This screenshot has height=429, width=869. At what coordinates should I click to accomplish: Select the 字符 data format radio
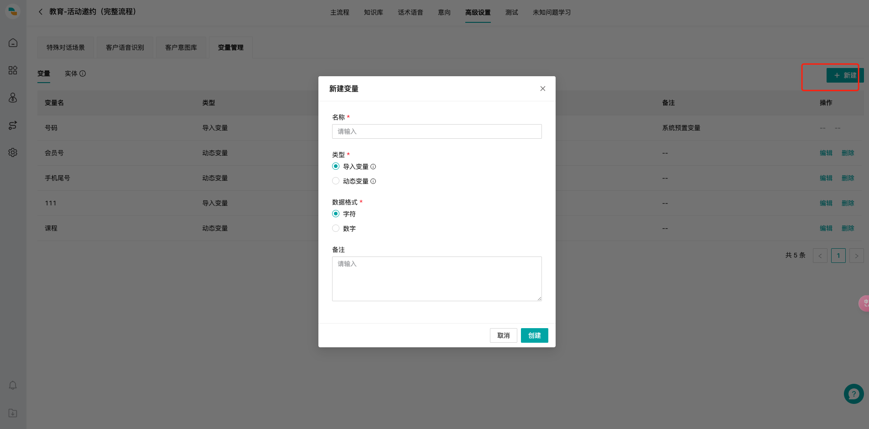(x=336, y=214)
